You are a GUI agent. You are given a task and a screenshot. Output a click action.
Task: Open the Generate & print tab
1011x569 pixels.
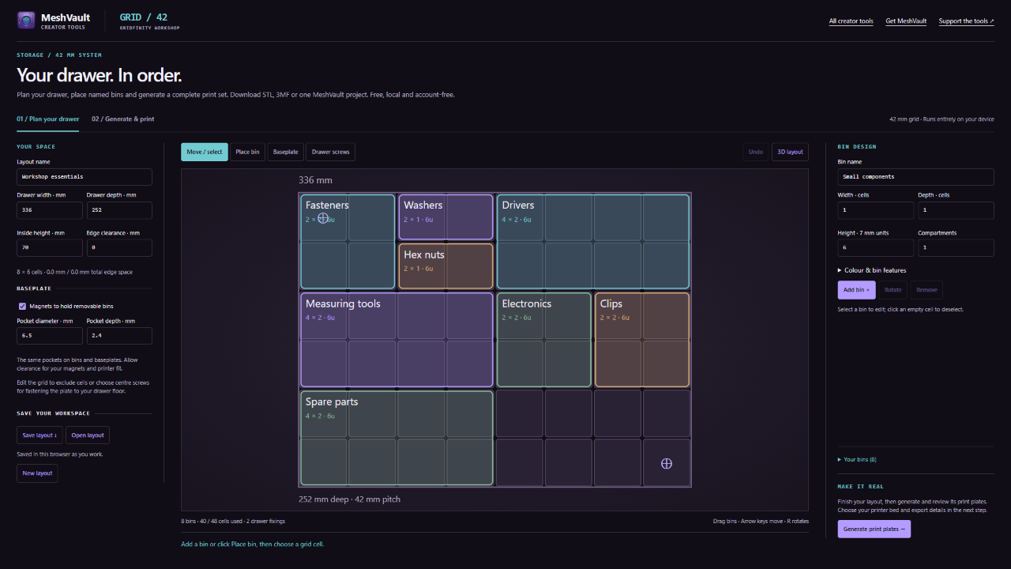(122, 119)
